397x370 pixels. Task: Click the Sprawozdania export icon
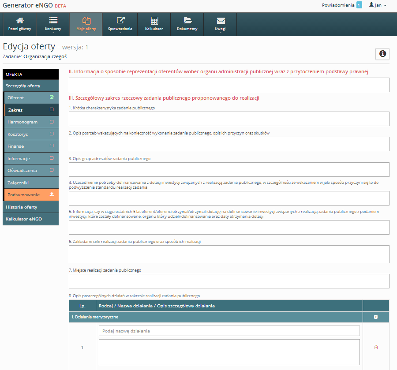[120, 20]
